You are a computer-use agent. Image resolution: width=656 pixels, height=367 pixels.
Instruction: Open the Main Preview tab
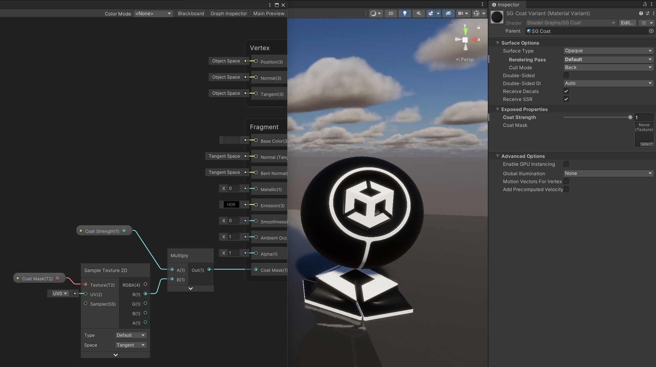pyautogui.click(x=269, y=13)
